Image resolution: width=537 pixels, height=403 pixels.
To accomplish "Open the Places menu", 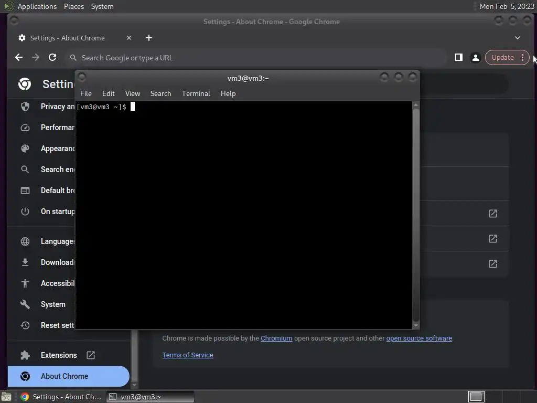I will pyautogui.click(x=74, y=6).
